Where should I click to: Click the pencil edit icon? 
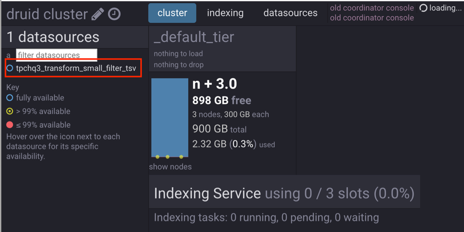98,14
